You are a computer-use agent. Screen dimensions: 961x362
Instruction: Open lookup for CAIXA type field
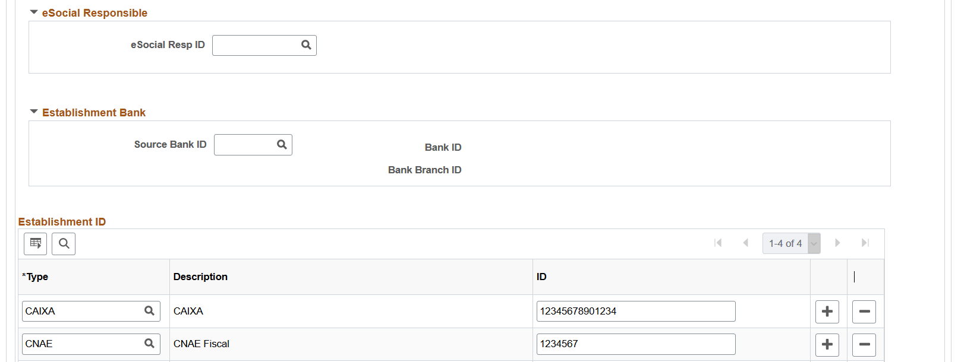click(149, 311)
